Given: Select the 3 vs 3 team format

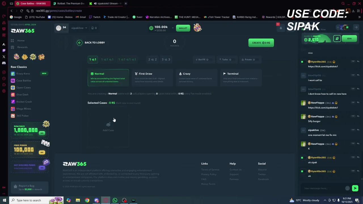Looking at the screenshot, I should click(166, 59).
